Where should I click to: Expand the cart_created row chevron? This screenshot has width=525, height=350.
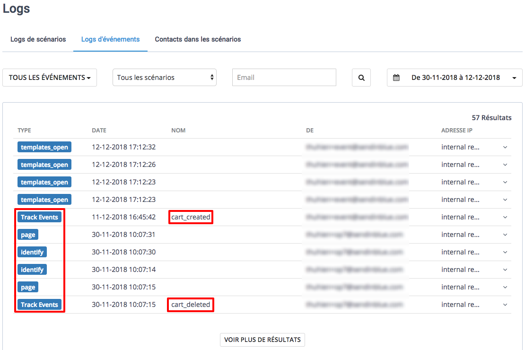(x=505, y=218)
